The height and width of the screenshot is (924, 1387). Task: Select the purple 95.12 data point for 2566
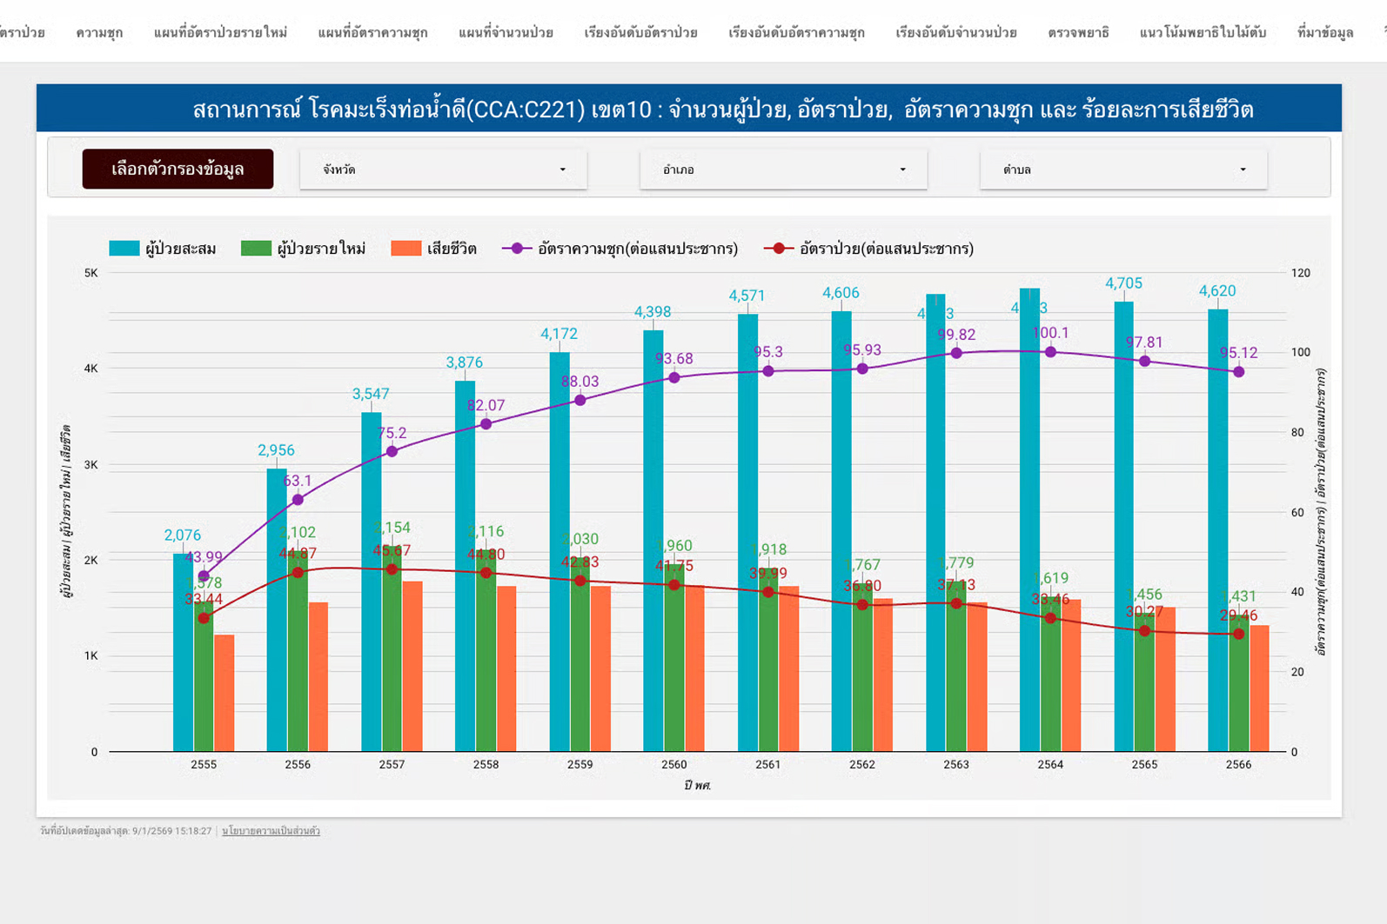[1239, 372]
